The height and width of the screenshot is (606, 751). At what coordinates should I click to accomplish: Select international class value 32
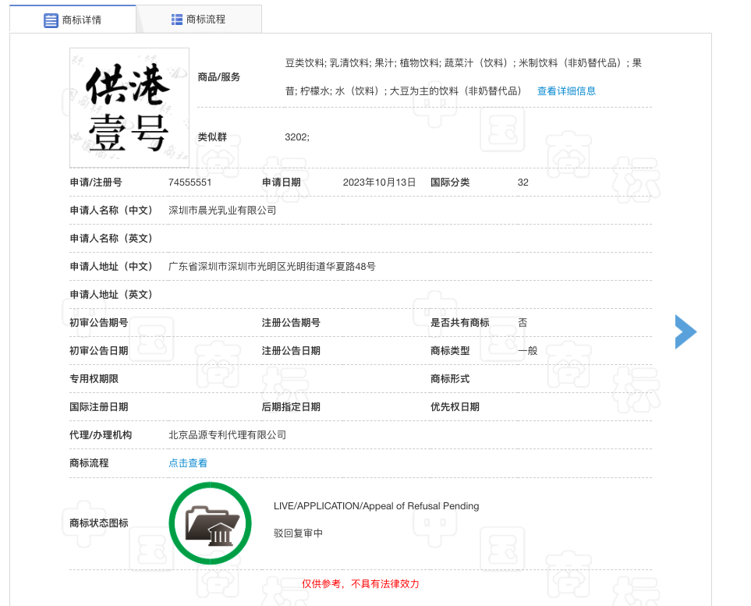tap(523, 183)
